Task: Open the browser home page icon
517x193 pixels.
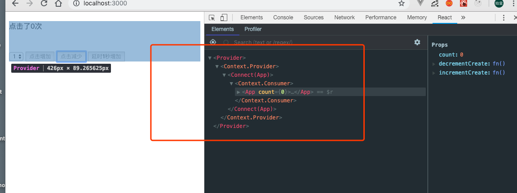Action: coord(58,4)
